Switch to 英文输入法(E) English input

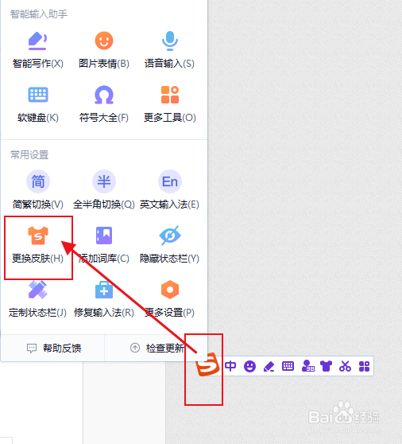coord(170,189)
